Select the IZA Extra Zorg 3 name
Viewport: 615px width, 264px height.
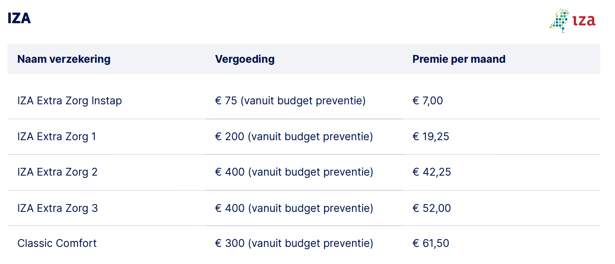tap(57, 208)
